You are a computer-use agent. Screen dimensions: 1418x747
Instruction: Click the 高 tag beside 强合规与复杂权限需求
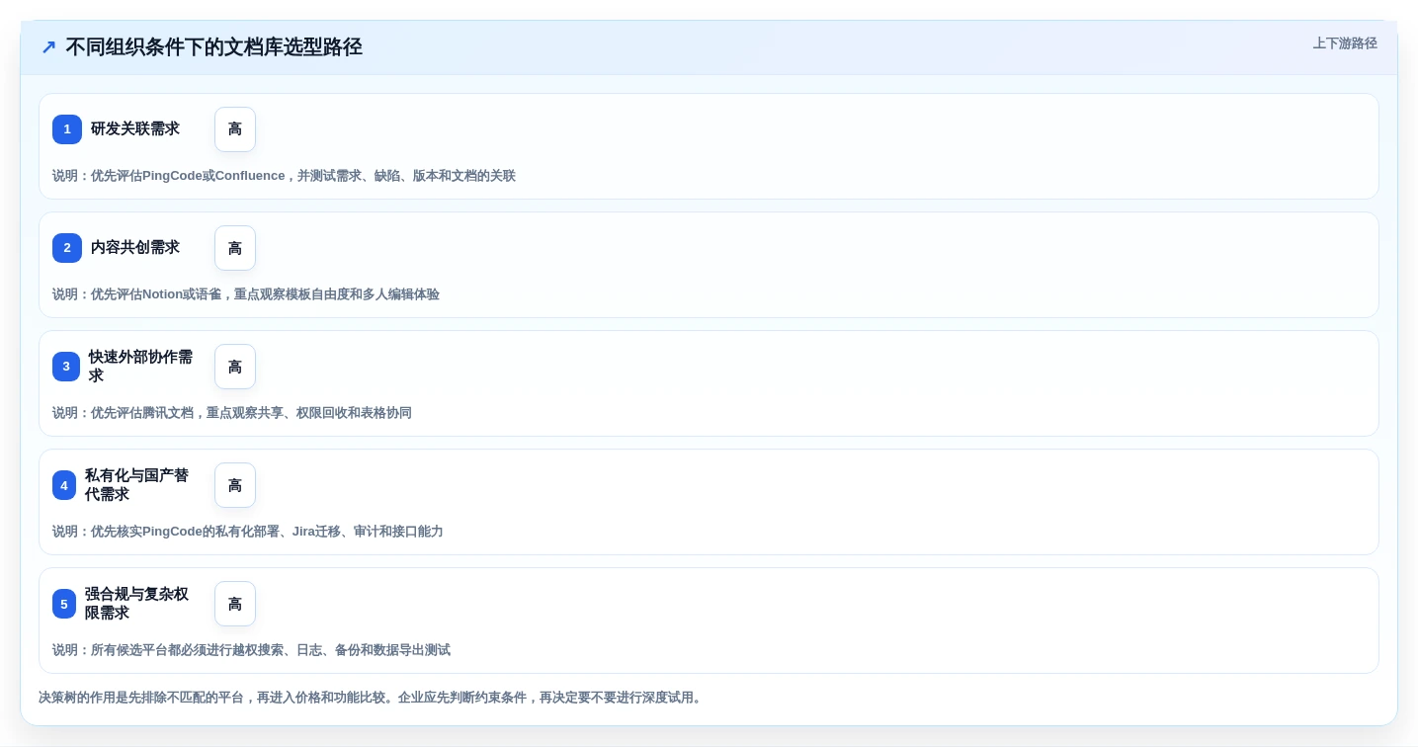click(x=235, y=604)
